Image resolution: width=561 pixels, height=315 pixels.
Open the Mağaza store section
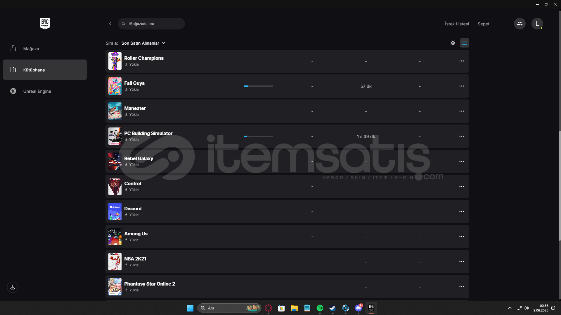[45, 48]
